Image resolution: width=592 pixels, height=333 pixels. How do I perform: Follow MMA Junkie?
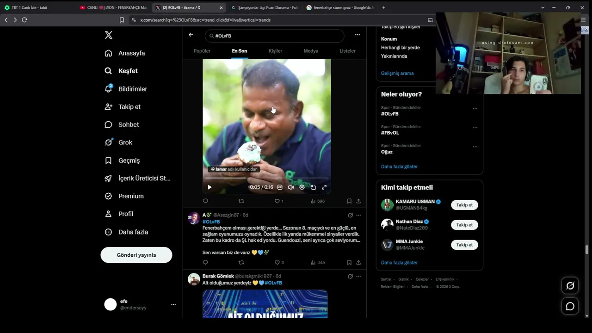[464, 245]
